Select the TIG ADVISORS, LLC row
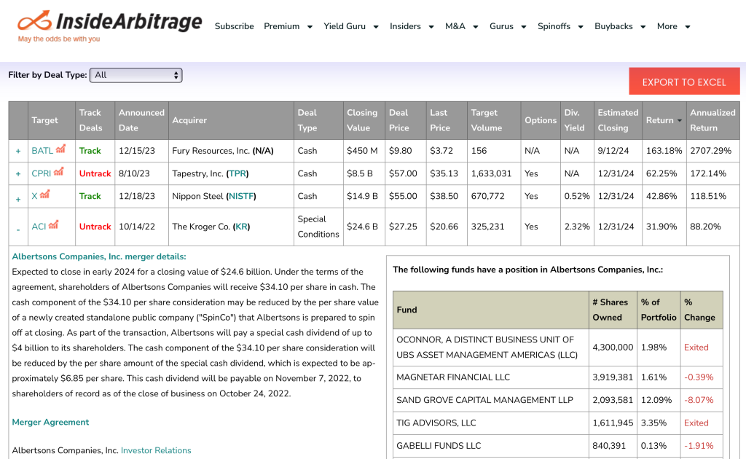The width and height of the screenshot is (746, 459). point(557,423)
